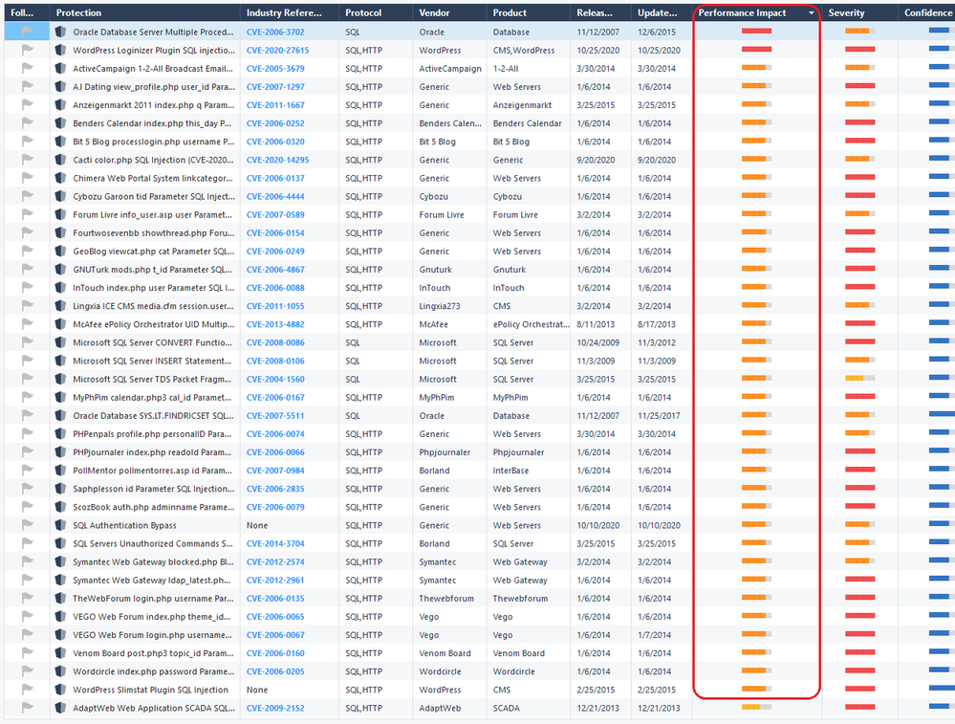Image resolution: width=955 pixels, height=724 pixels.
Task: Select the Symantec Web Gateway blocked.php protection
Action: 153,562
